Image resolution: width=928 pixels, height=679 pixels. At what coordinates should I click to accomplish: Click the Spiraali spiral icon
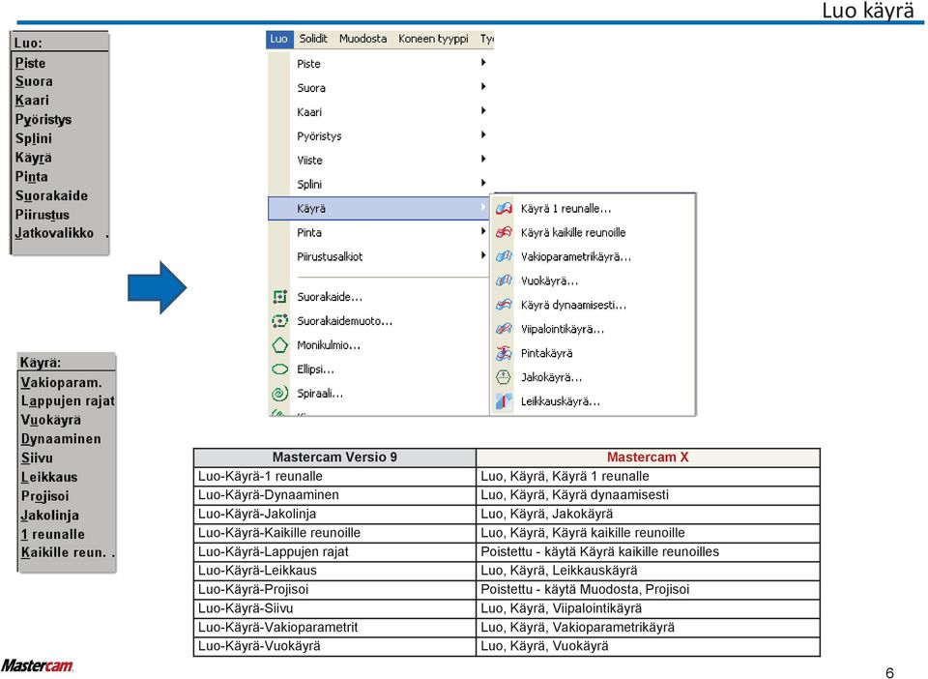[279, 393]
